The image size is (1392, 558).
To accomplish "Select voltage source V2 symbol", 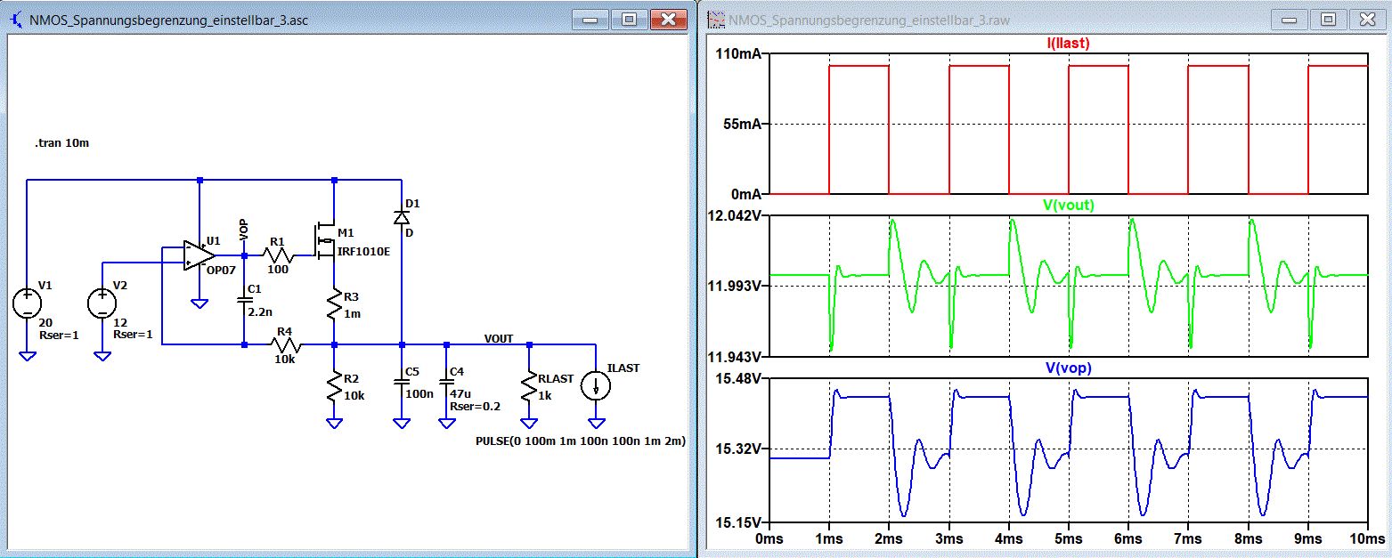I will pos(102,303).
